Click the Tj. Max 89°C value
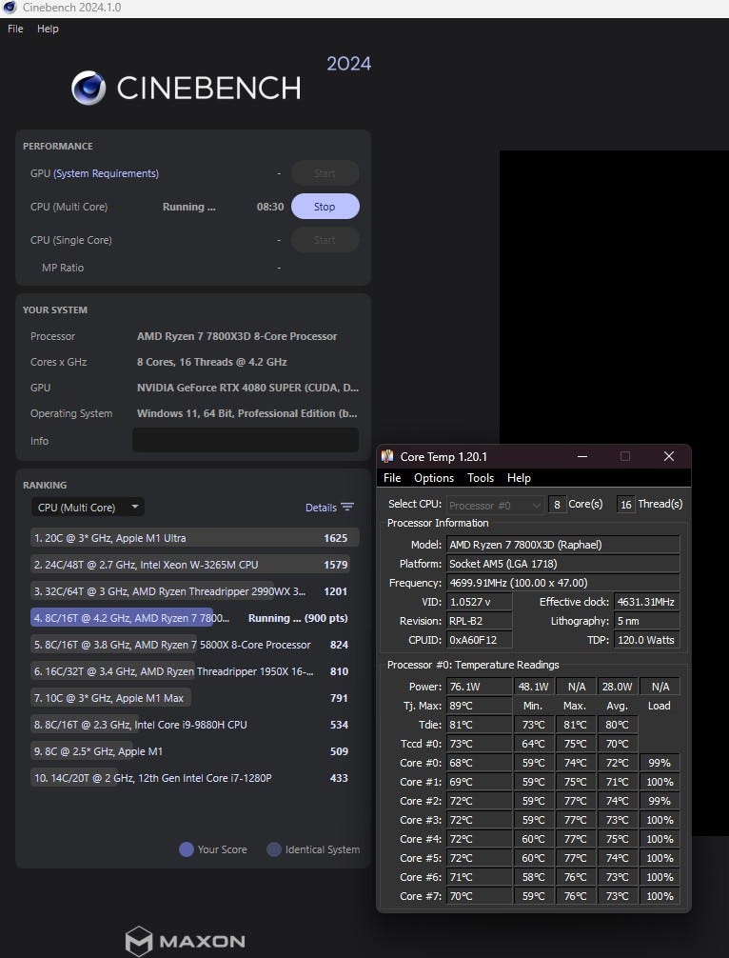The width and height of the screenshot is (729, 958). tap(480, 705)
